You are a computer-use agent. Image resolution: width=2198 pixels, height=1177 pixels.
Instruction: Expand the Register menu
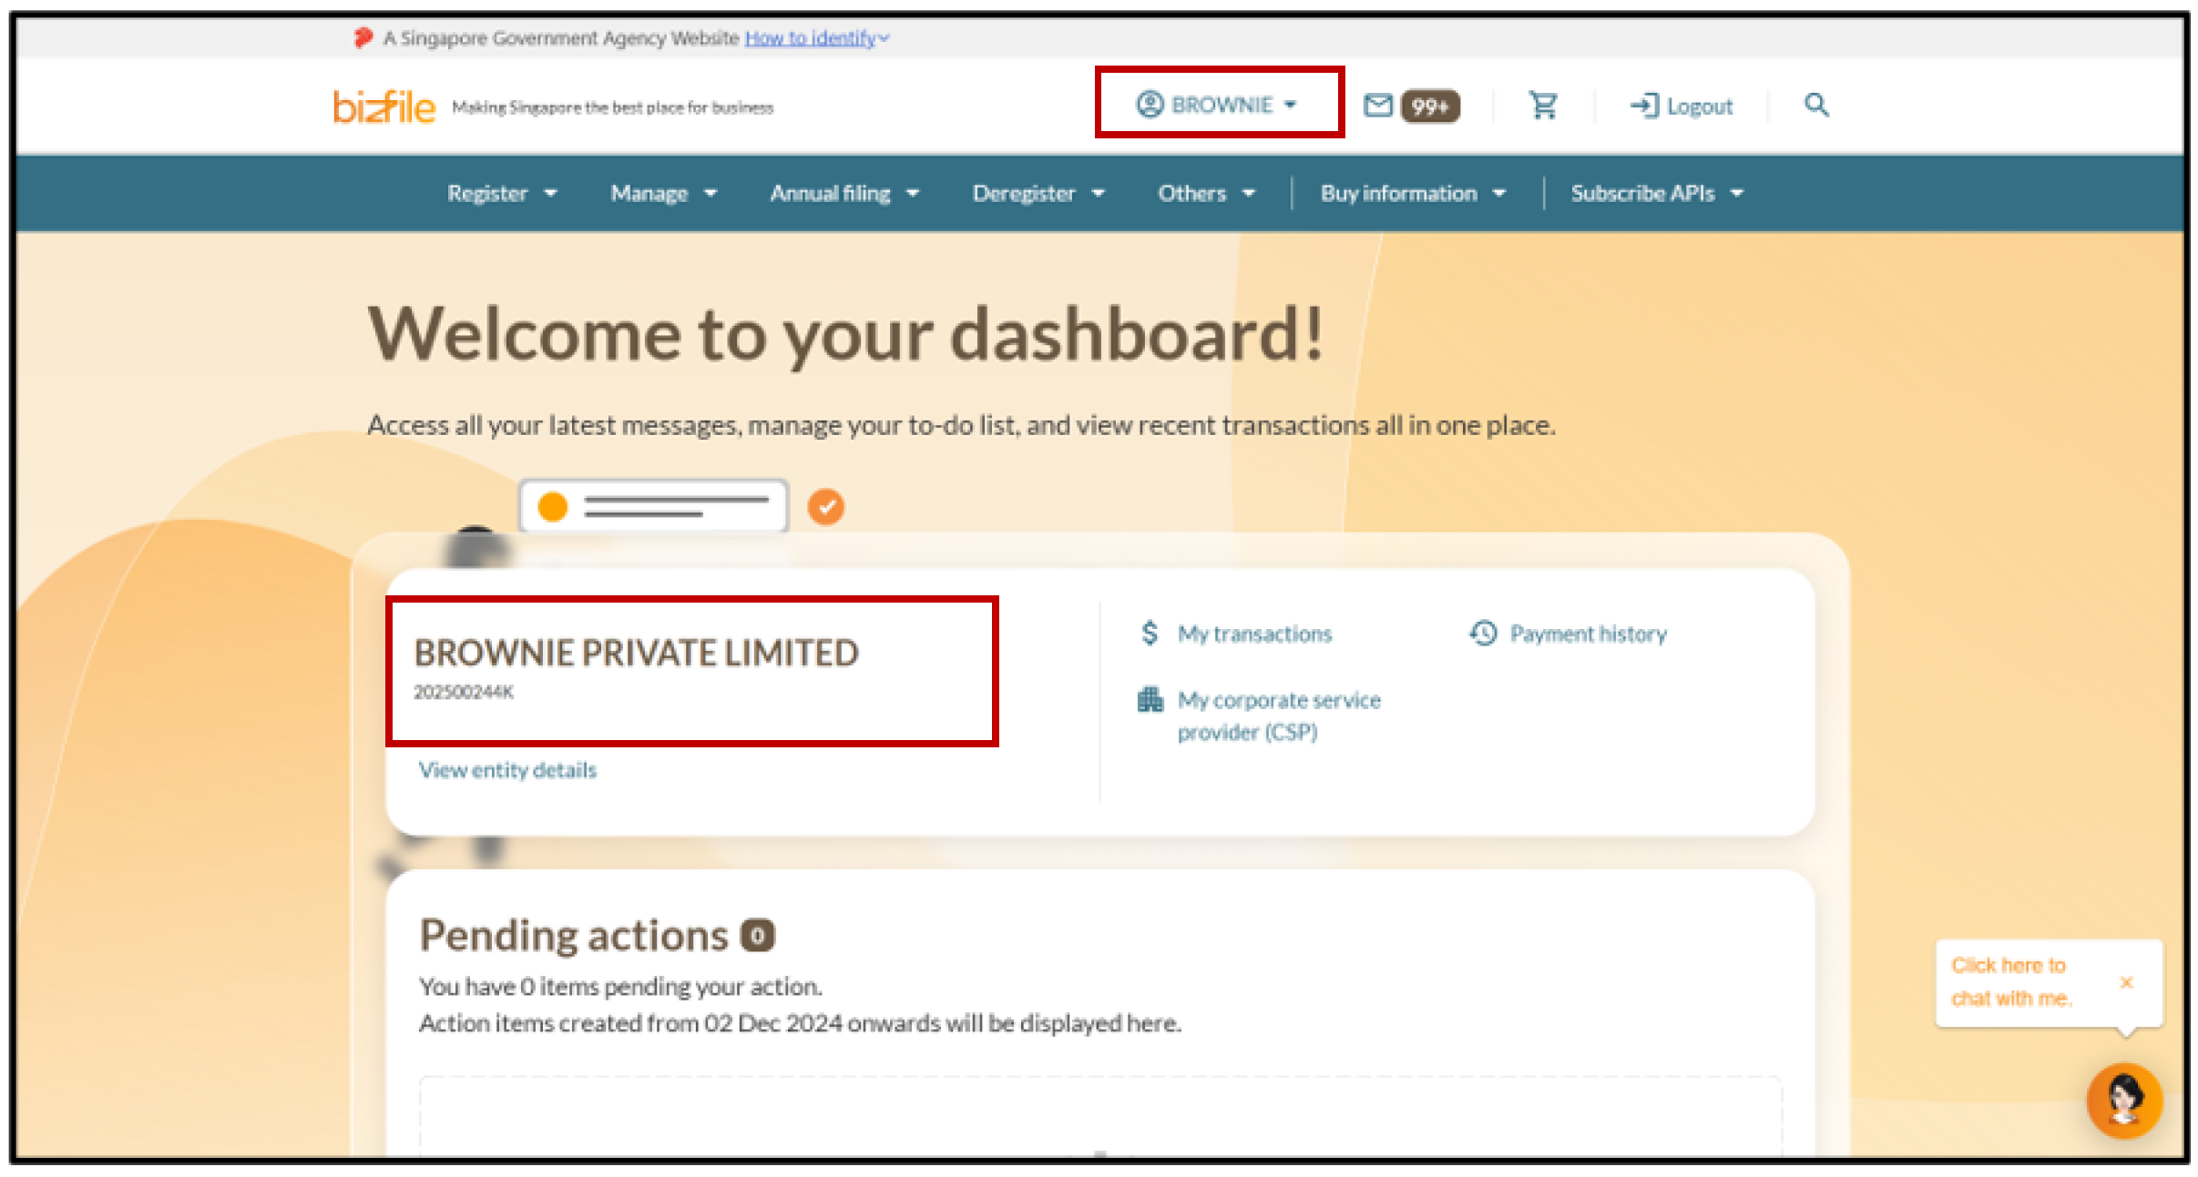[501, 193]
